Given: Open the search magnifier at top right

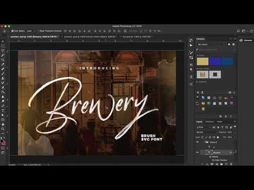Looking at the screenshot, I should click(238, 31).
